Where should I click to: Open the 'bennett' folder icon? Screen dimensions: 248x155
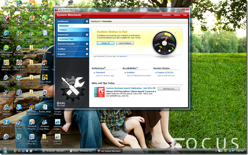[x=44, y=138]
